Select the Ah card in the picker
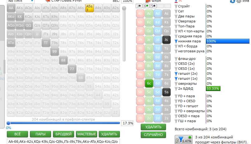 [140, 13]
